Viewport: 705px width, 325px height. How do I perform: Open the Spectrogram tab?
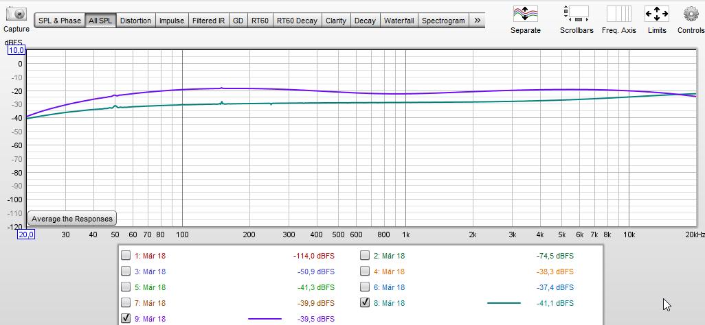tap(443, 21)
